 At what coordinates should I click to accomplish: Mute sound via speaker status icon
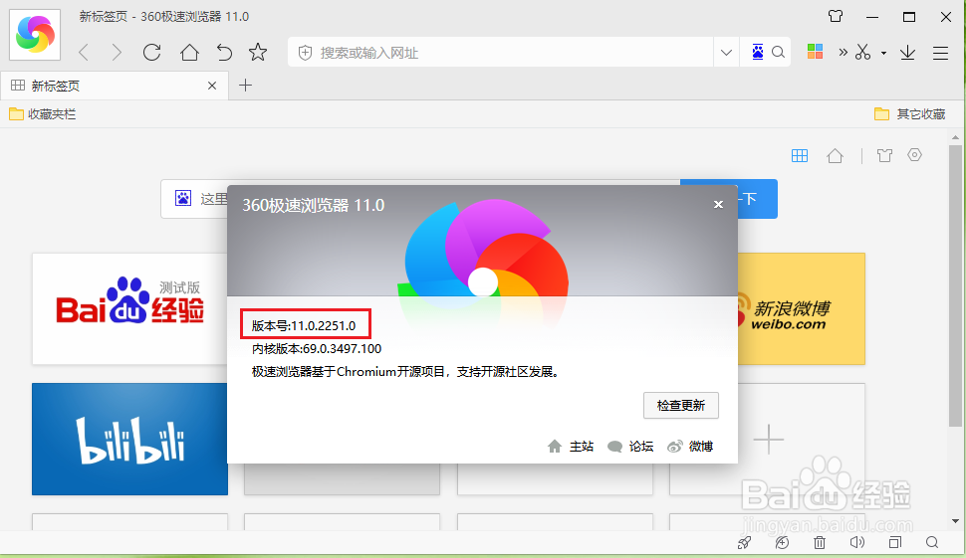click(x=857, y=543)
